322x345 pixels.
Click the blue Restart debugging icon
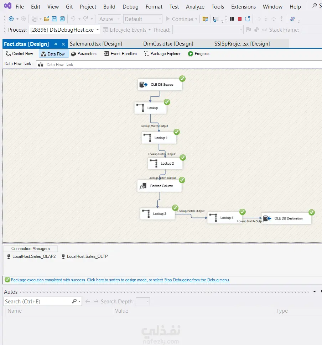click(248, 19)
